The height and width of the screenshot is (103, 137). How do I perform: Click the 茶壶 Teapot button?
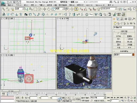[119, 47]
